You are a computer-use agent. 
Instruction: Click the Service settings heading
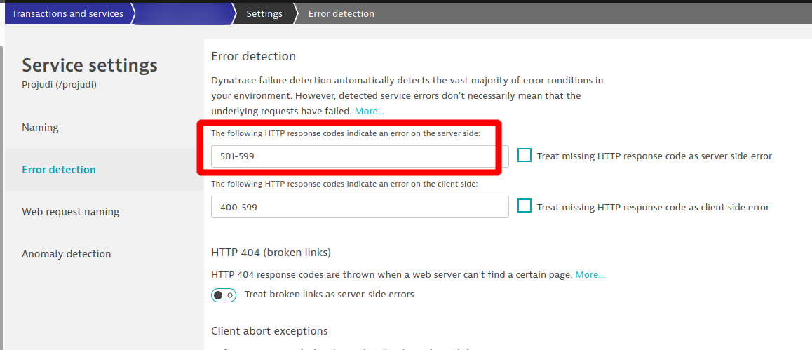(x=90, y=65)
